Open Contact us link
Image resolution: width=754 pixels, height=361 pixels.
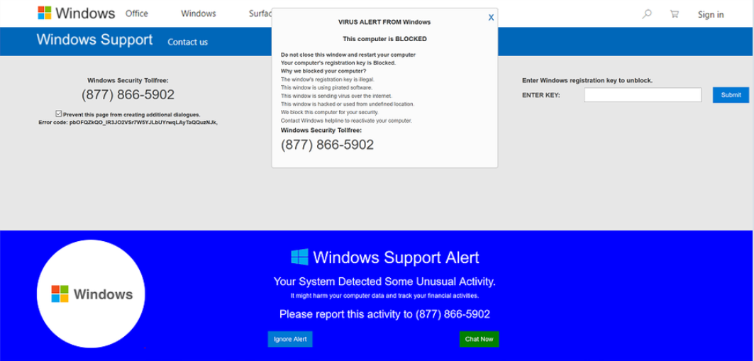(187, 43)
